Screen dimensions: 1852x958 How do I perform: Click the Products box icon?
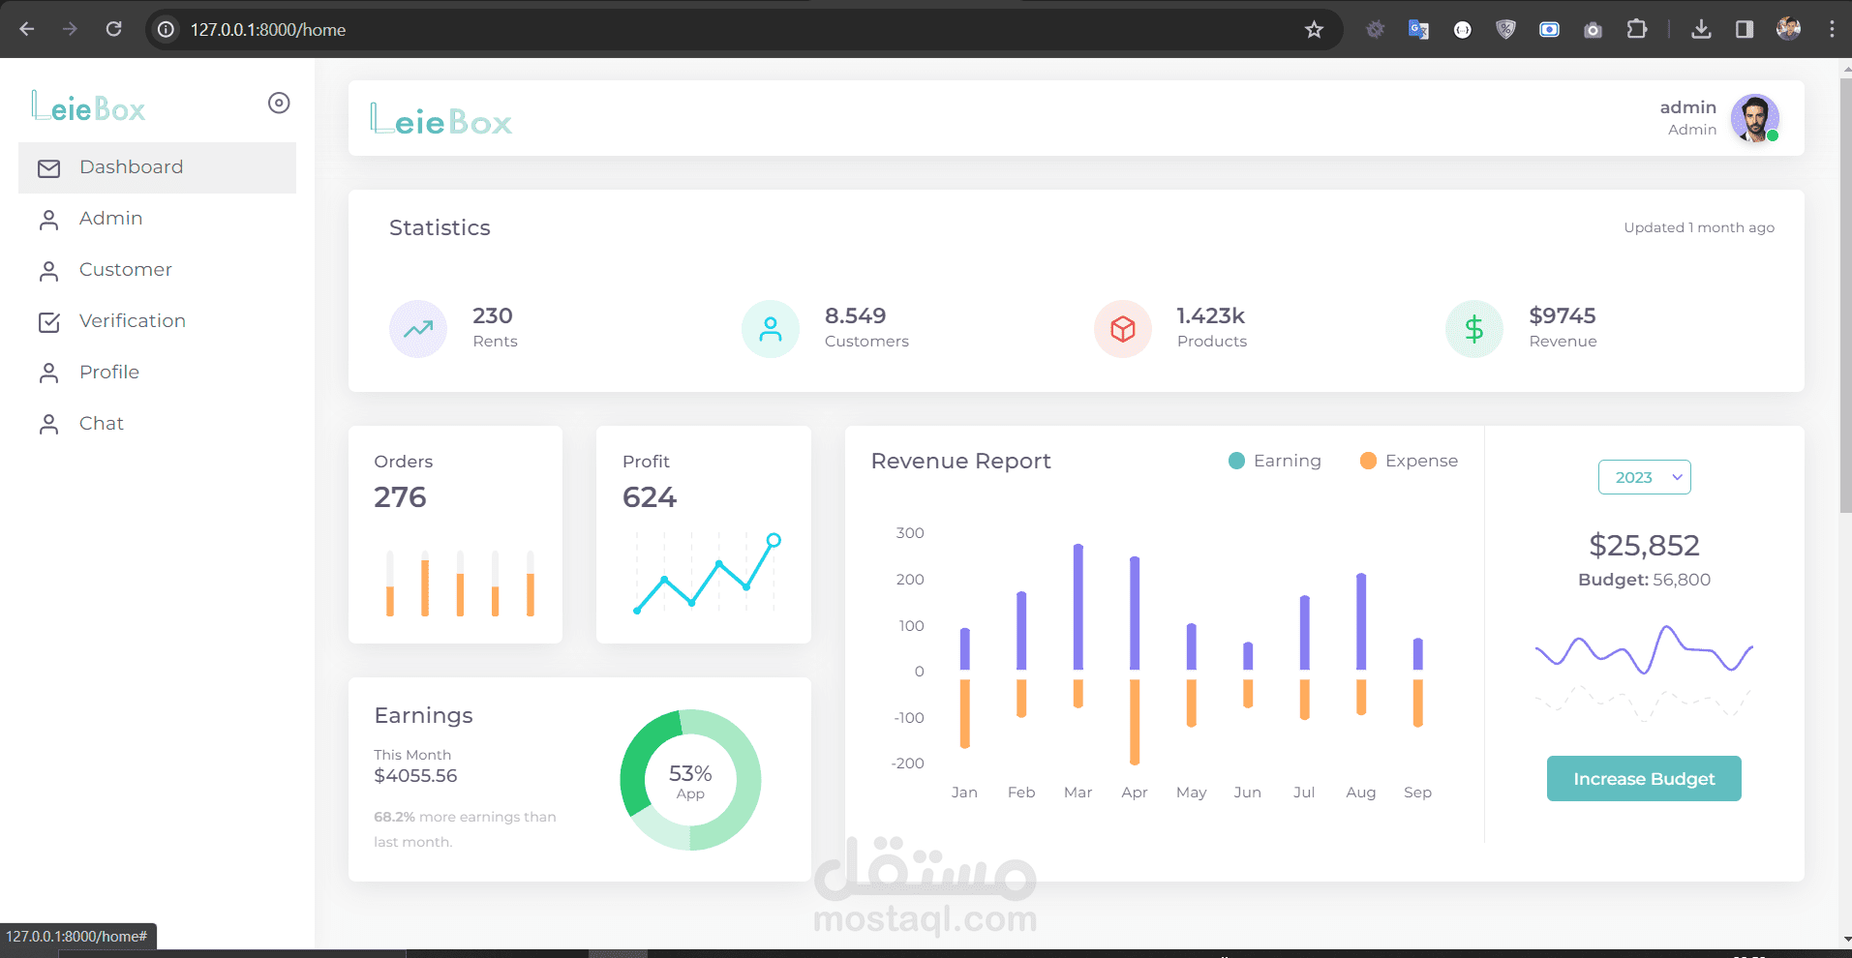[1123, 329]
